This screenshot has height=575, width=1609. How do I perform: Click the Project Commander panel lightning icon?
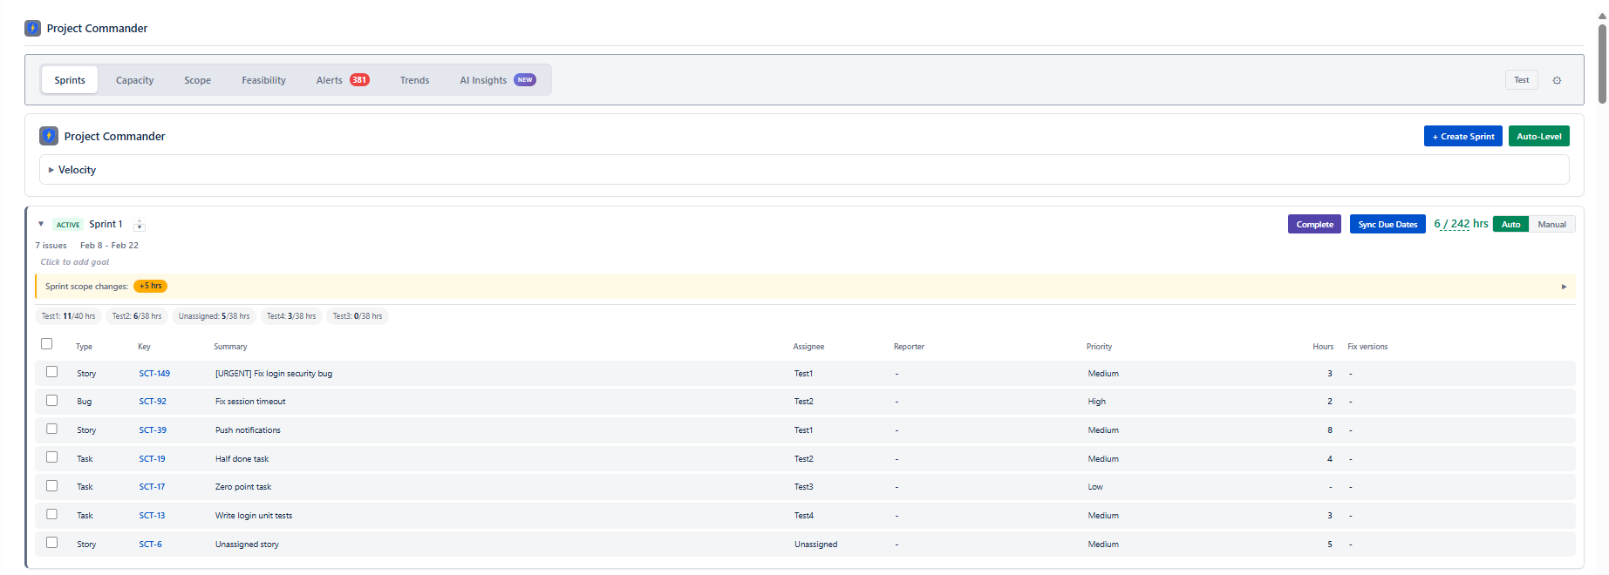click(49, 136)
